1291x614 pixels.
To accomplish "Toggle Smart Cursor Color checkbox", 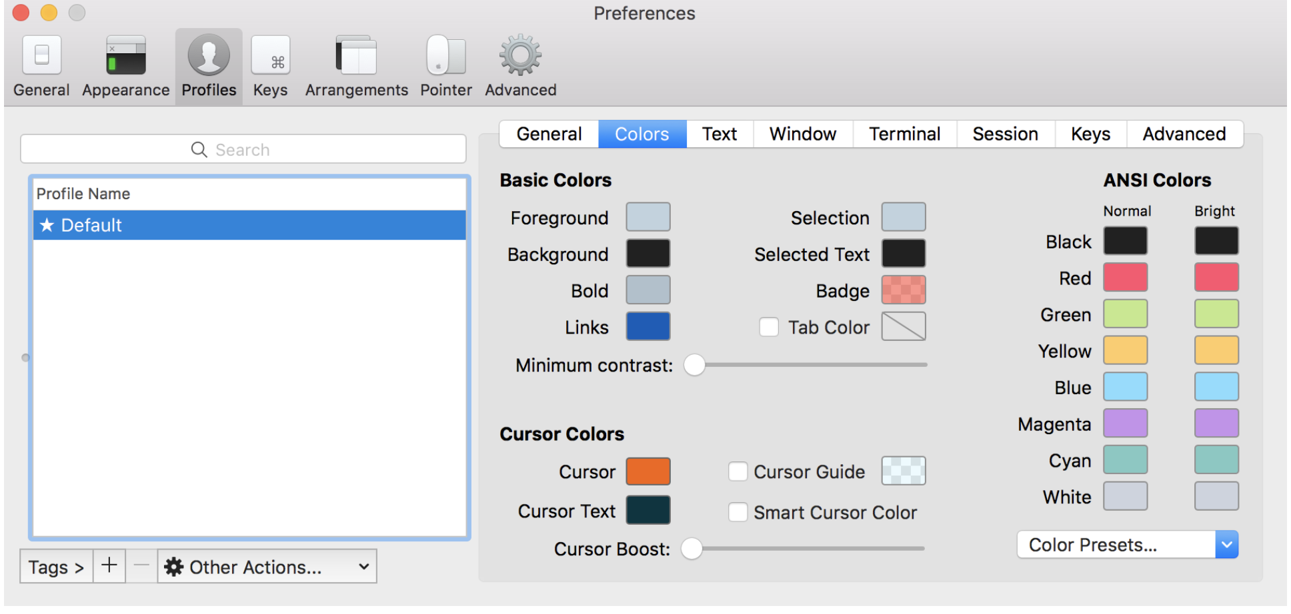I will click(x=738, y=512).
